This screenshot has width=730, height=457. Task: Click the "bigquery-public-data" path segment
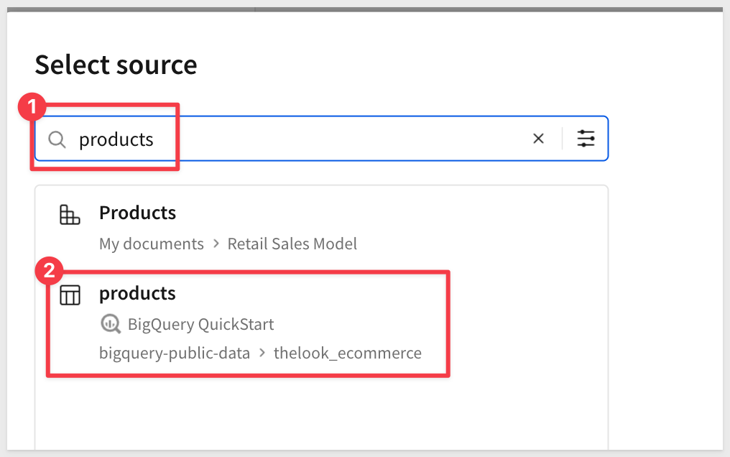click(175, 354)
